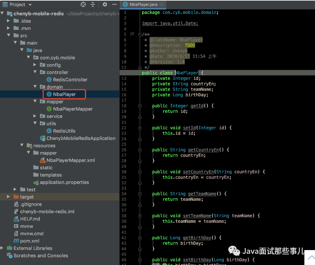
Task: Click the External Libraries icon
Action: click(9, 248)
